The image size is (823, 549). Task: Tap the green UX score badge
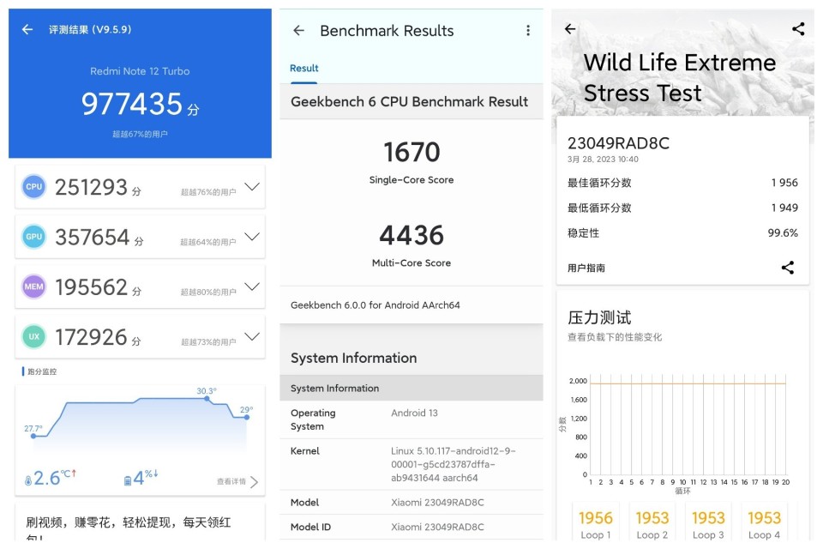pyautogui.click(x=33, y=336)
